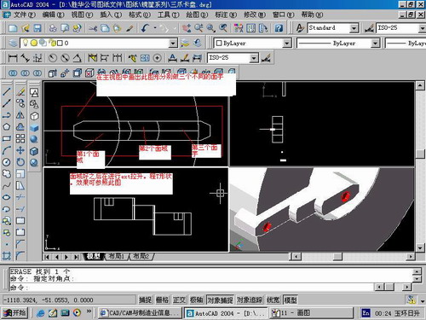This screenshot has height=320, width=426.
Task: Click the Mirror tool icon
Action: click(x=20, y=115)
